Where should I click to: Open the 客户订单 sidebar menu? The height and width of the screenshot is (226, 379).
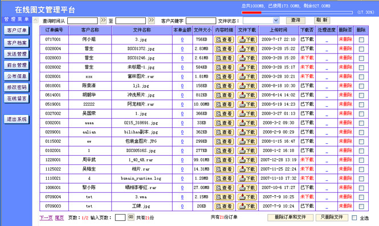17,30
